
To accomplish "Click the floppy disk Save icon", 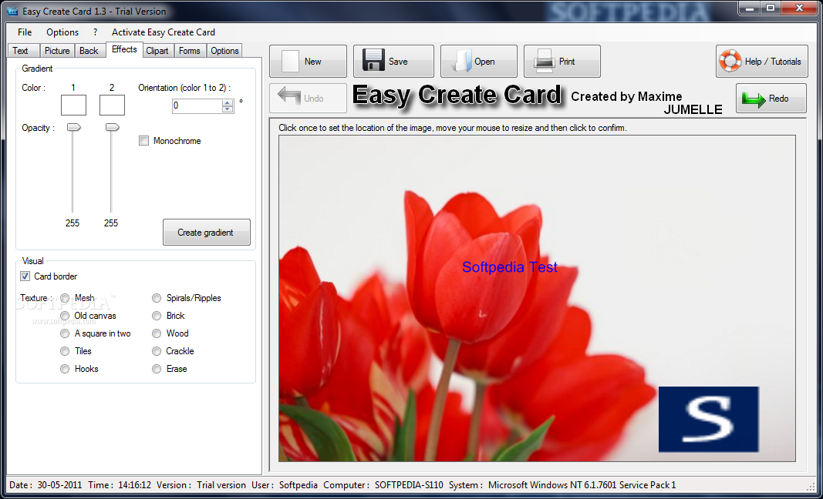I will (x=373, y=61).
